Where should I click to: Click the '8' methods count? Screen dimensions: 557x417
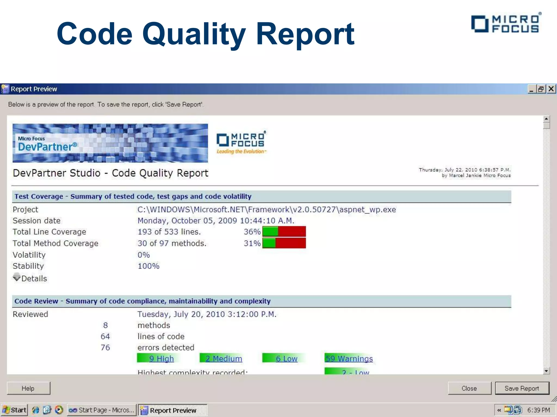tap(106, 325)
